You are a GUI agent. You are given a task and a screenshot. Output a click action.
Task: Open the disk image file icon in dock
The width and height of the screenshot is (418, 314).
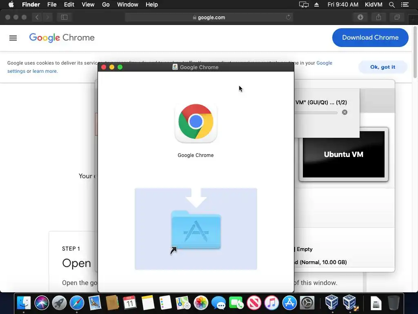(x=376, y=303)
